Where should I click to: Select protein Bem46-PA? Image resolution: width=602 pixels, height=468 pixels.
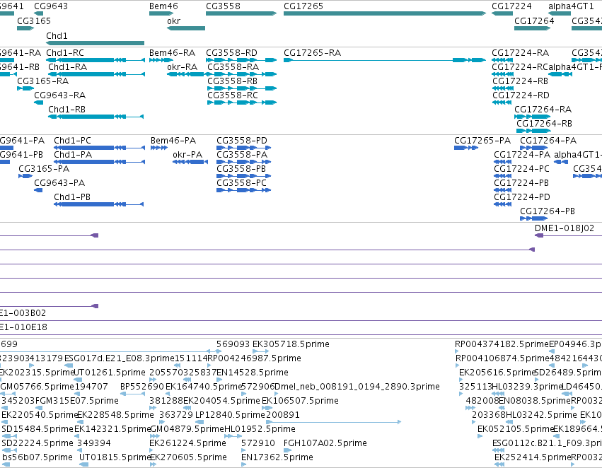(x=173, y=141)
